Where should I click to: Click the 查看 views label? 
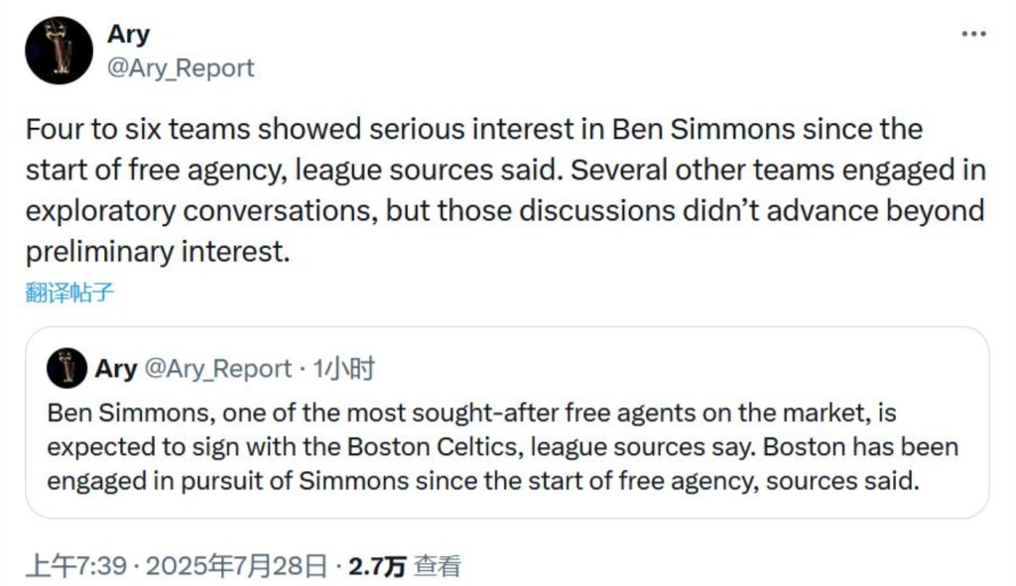click(438, 566)
